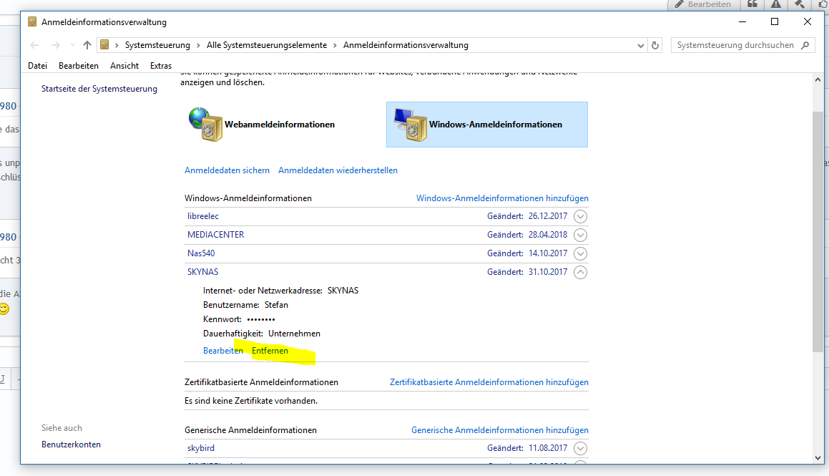The width and height of the screenshot is (829, 476).
Task: Open the Bearbeiten menu
Action: (79, 66)
